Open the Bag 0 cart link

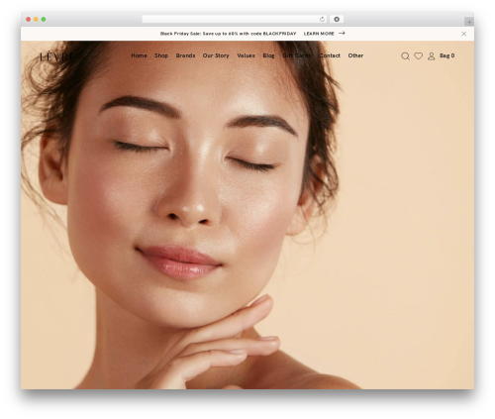pyautogui.click(x=447, y=55)
